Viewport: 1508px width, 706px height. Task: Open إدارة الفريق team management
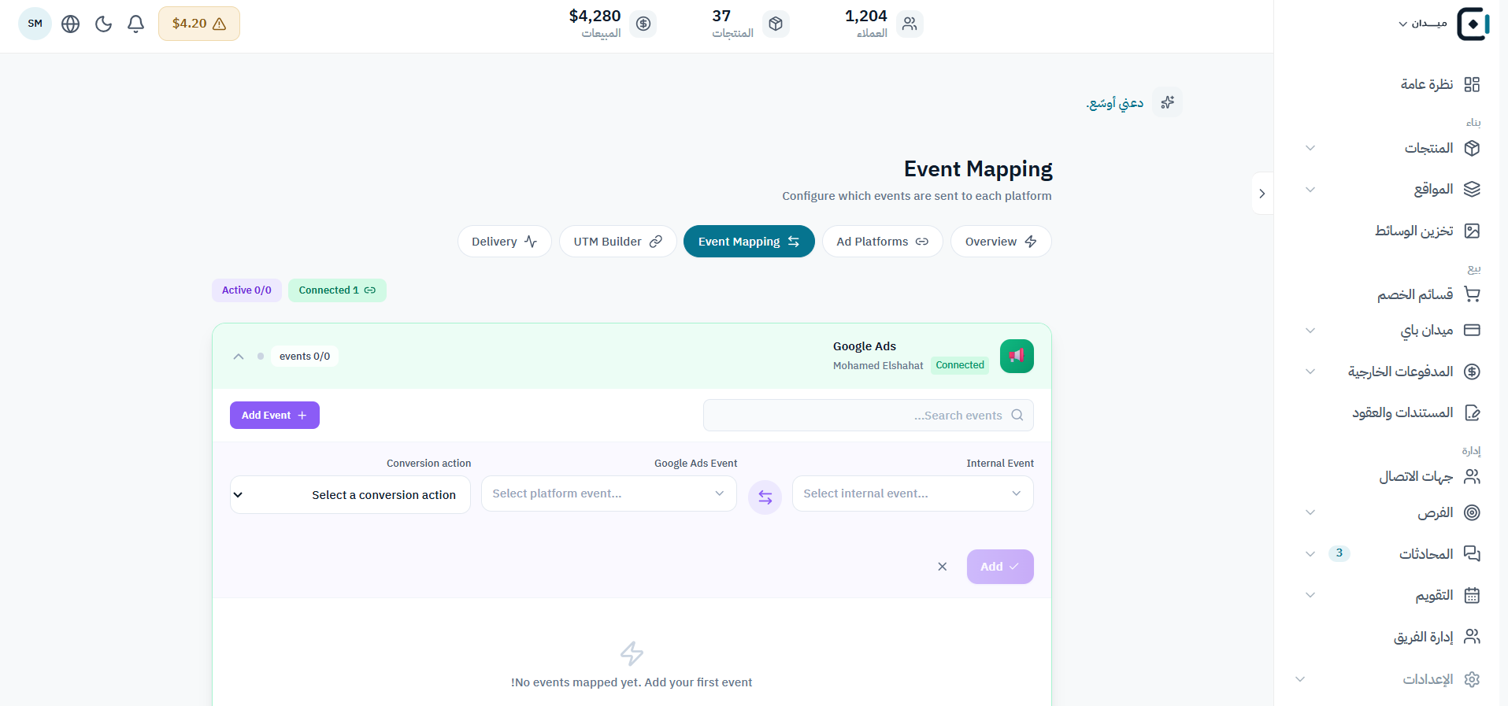(1437, 636)
